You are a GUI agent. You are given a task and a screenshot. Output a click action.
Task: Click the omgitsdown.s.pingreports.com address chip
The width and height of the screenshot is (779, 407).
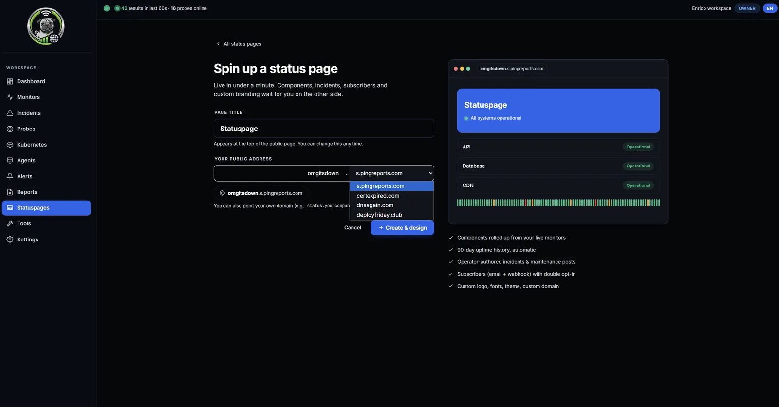(261, 193)
